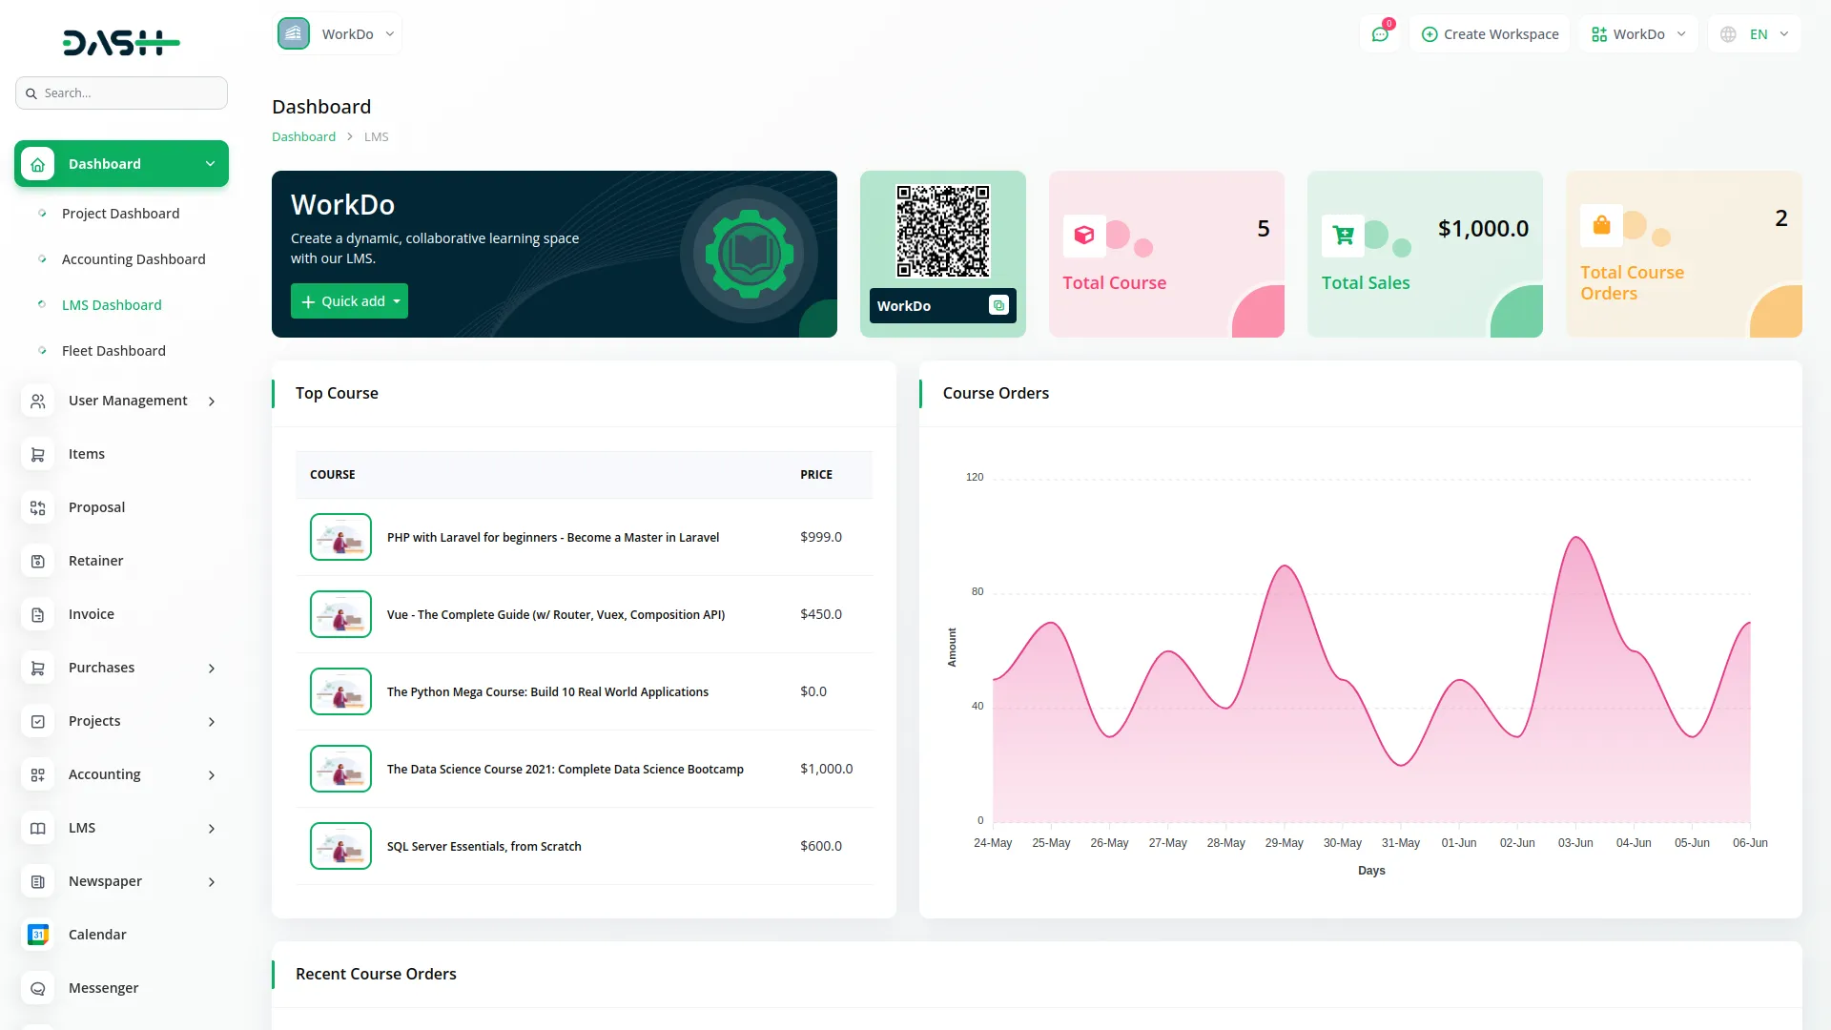Click the copy link icon beside WorkDo QR
Image resolution: width=1831 pixels, height=1030 pixels.
click(998, 305)
